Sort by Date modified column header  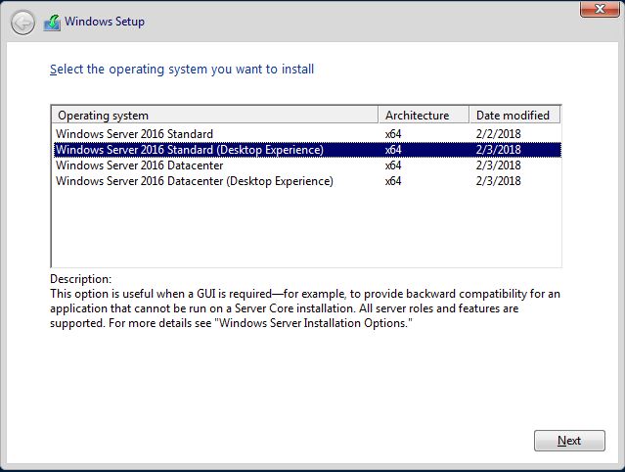coord(514,116)
